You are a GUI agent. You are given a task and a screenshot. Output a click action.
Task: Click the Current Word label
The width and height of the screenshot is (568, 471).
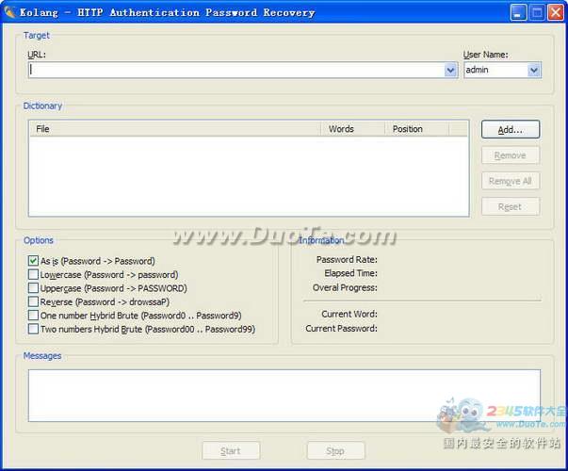(349, 314)
